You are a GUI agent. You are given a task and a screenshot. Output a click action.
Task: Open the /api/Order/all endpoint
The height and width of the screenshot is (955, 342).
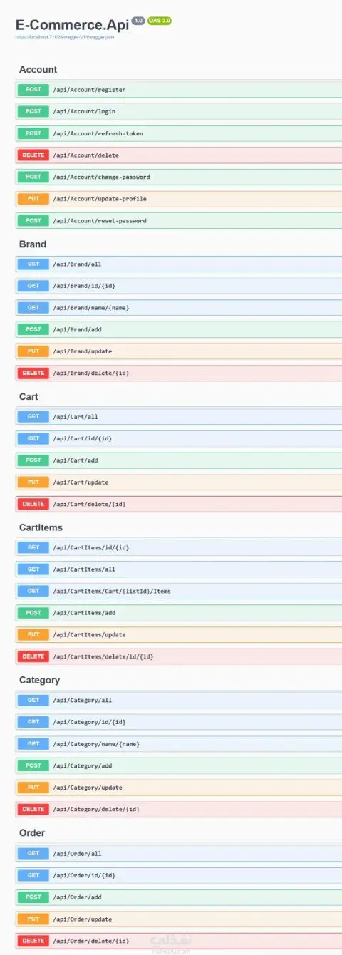[x=179, y=853]
